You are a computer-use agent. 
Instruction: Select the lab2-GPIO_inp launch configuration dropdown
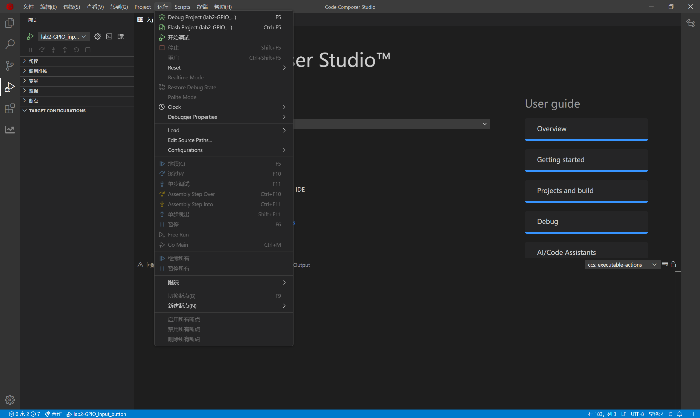click(63, 36)
